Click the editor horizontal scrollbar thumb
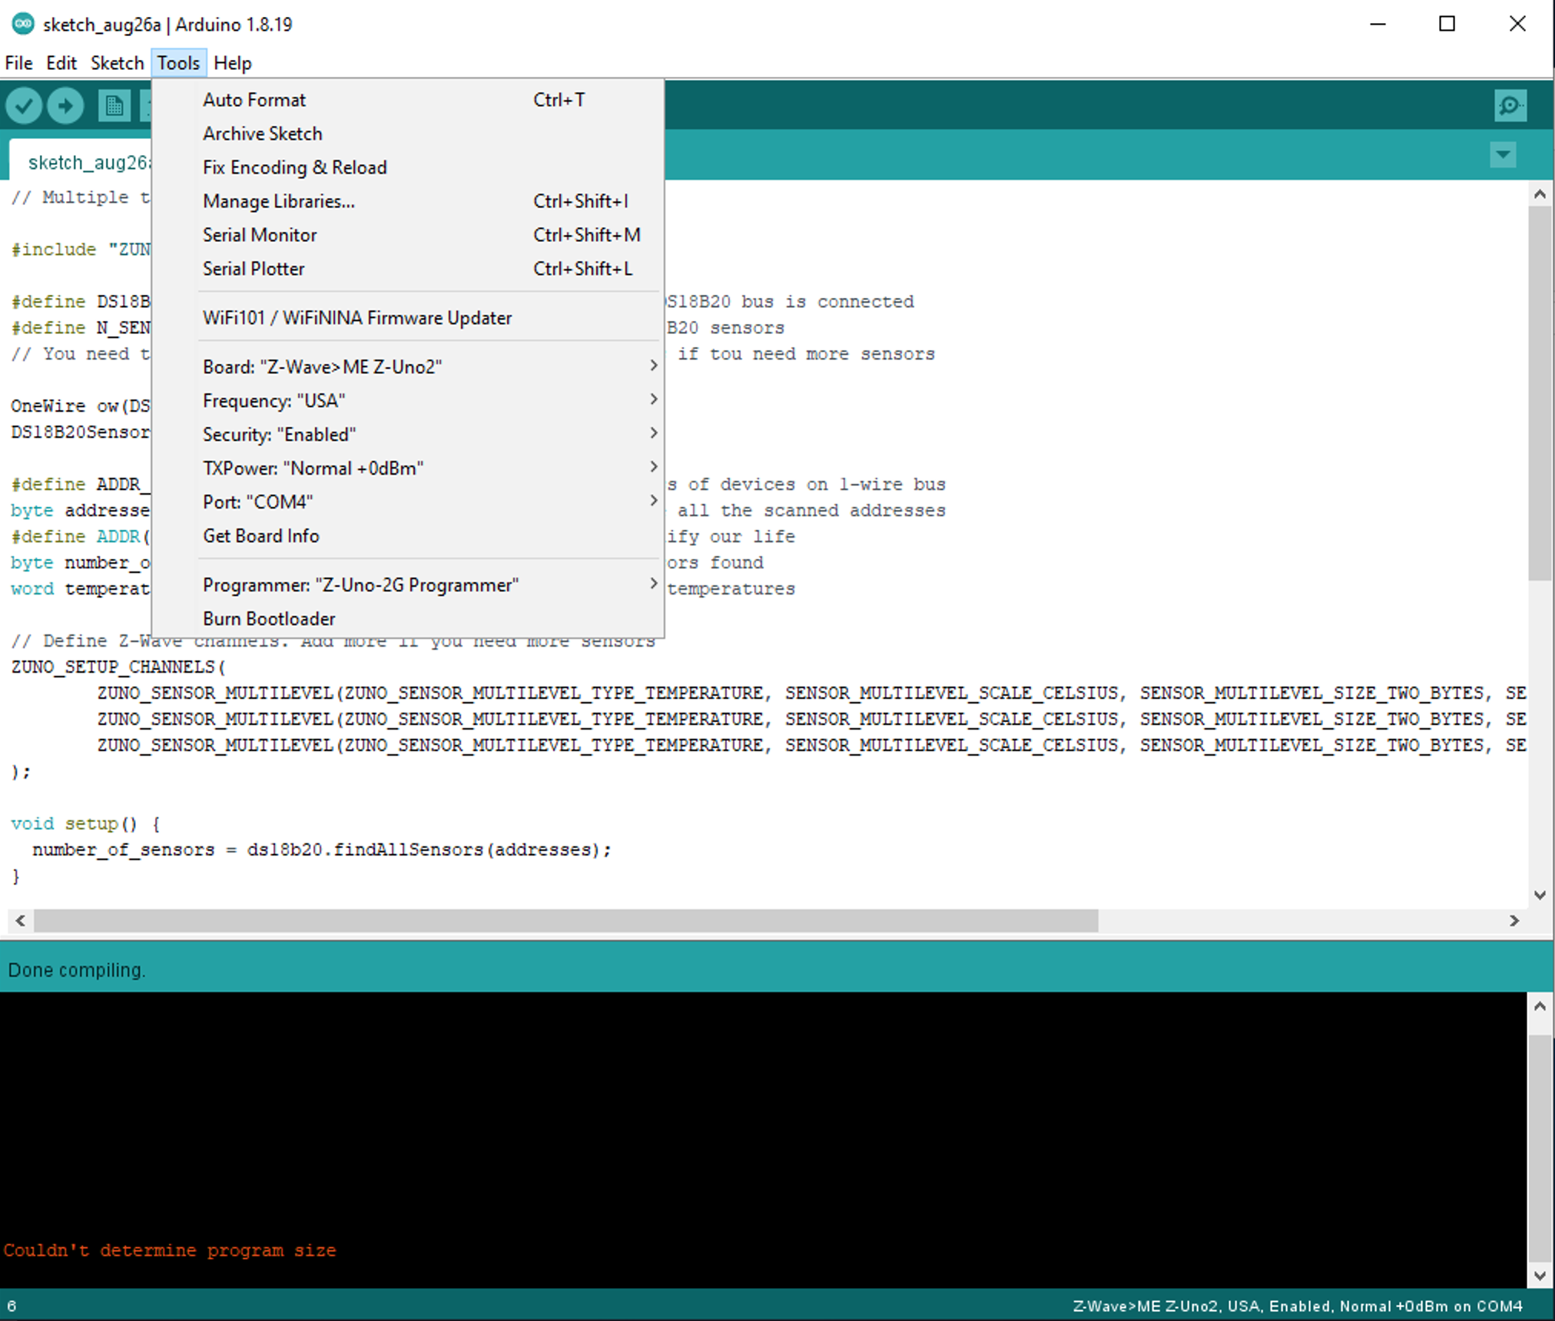Screen dimensions: 1555x1321 (x=565, y=920)
